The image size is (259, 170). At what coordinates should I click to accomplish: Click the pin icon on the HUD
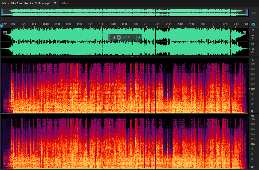click(139, 37)
